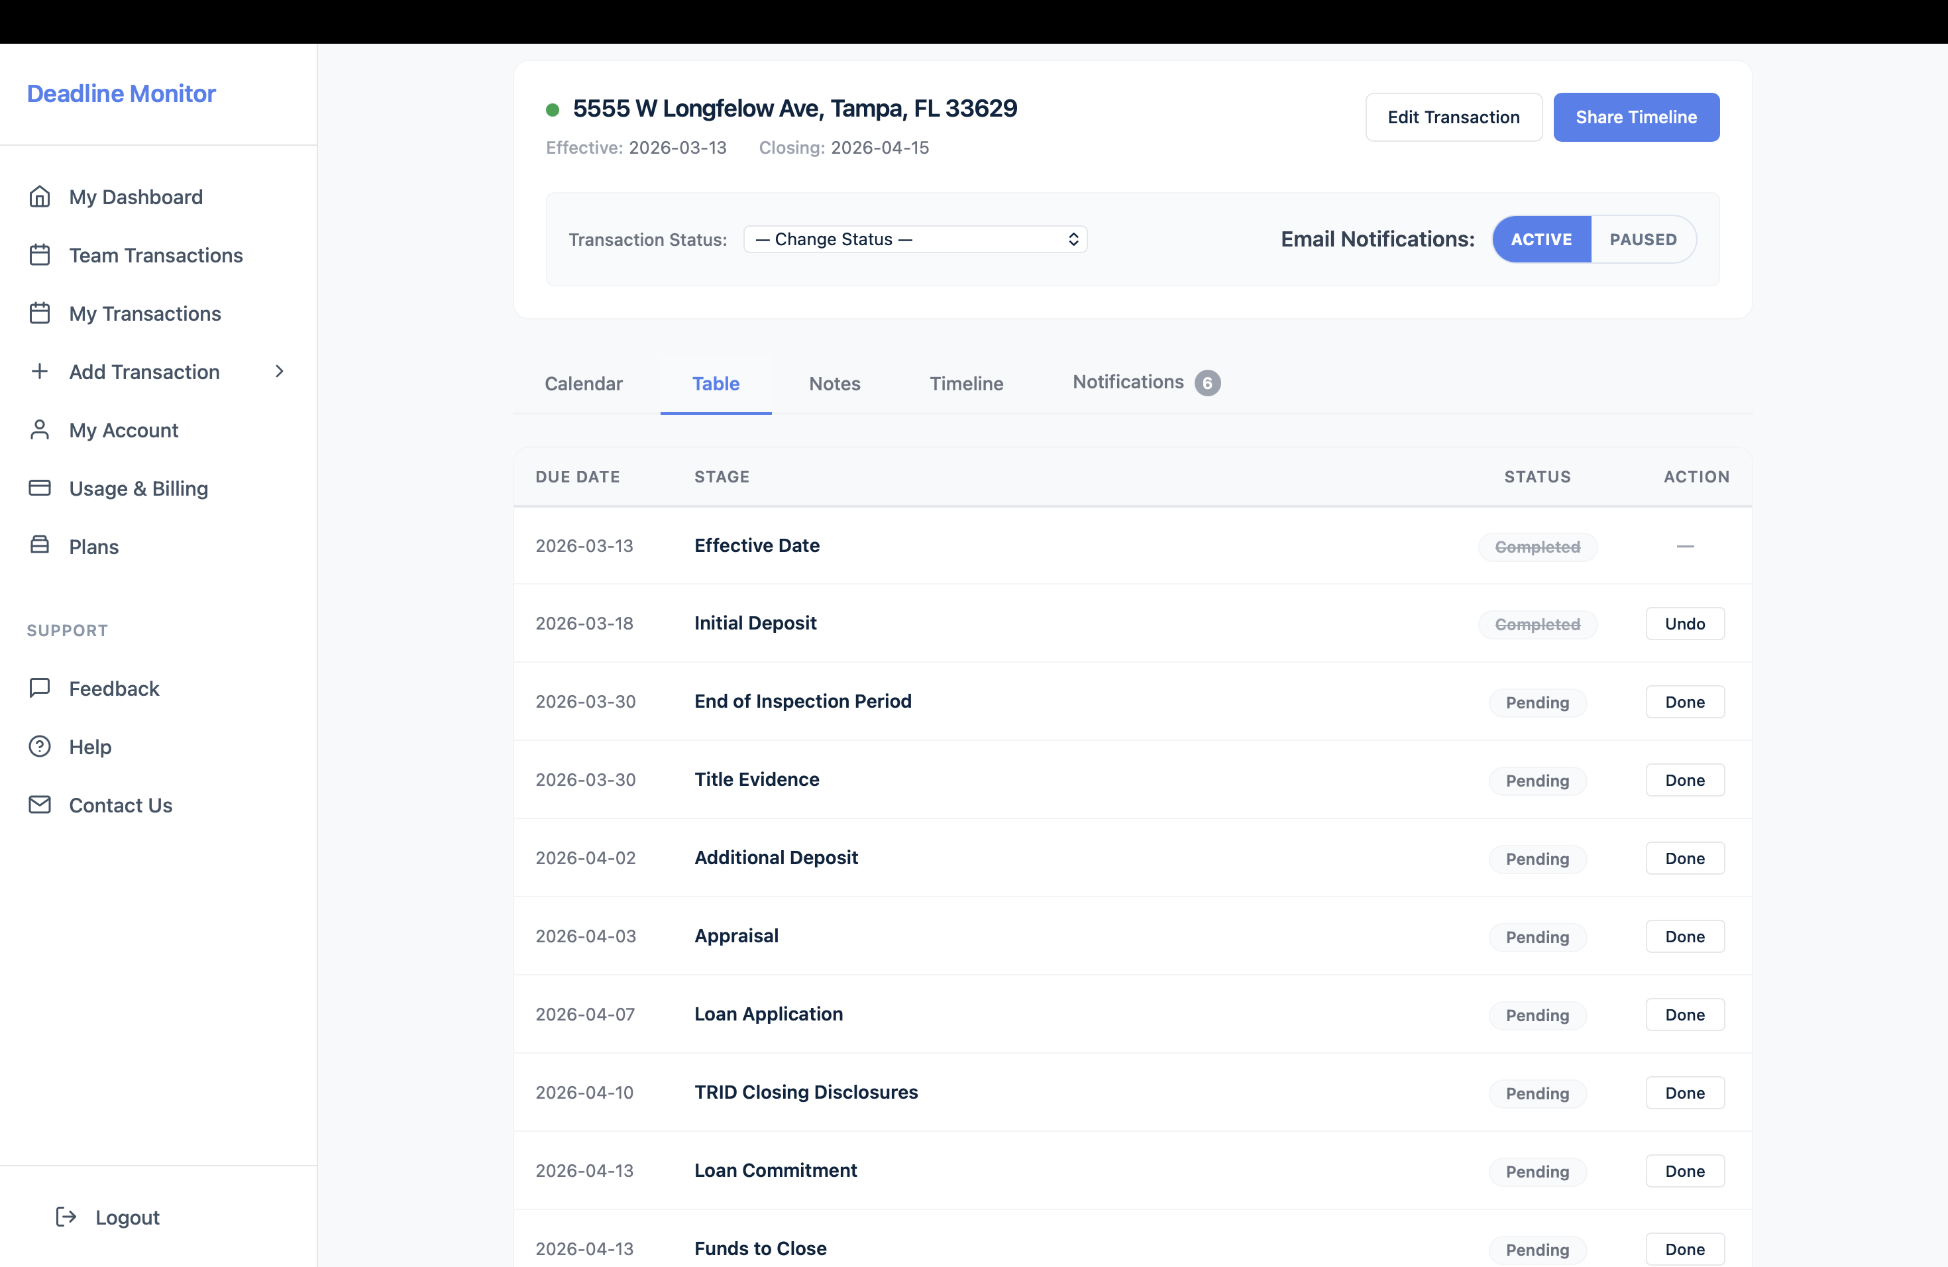Click the Feedback speech bubble icon

(39, 689)
